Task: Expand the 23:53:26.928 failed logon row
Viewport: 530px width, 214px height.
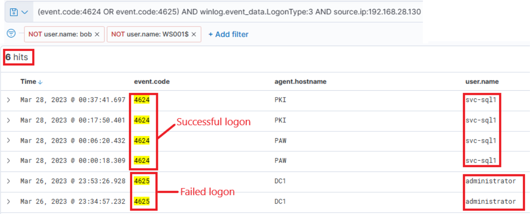Action: click(8, 181)
